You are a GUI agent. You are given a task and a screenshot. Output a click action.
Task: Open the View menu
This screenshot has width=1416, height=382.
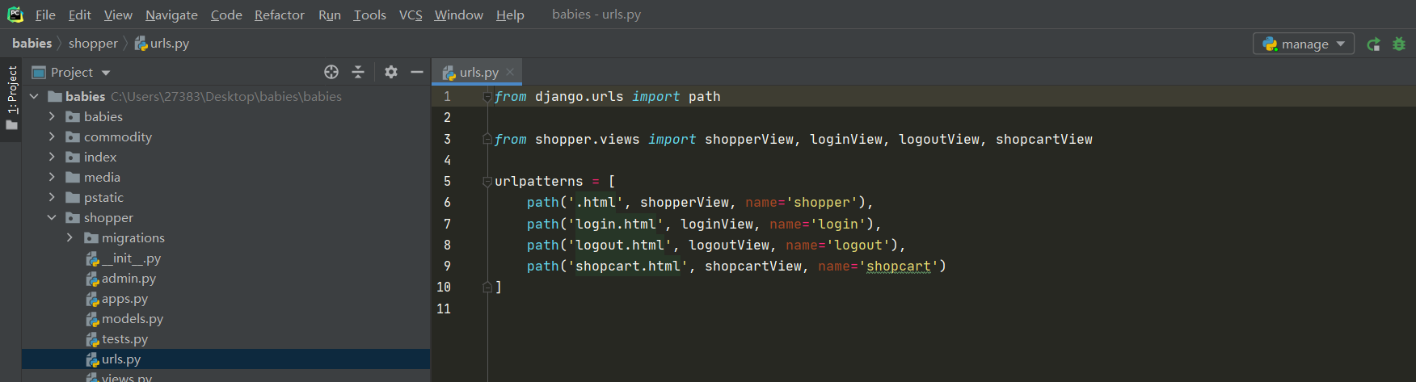click(118, 15)
